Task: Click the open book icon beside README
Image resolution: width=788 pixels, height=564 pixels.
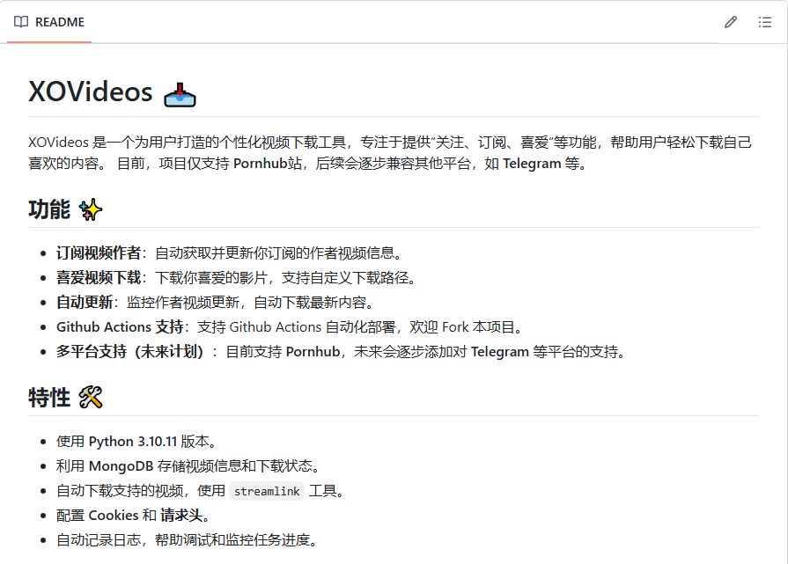Action: click(20, 22)
